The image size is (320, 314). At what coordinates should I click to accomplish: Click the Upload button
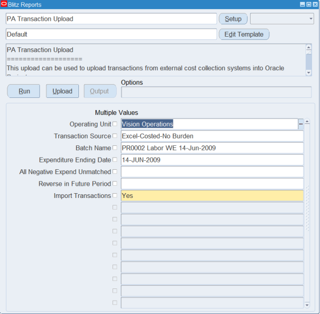(x=62, y=91)
